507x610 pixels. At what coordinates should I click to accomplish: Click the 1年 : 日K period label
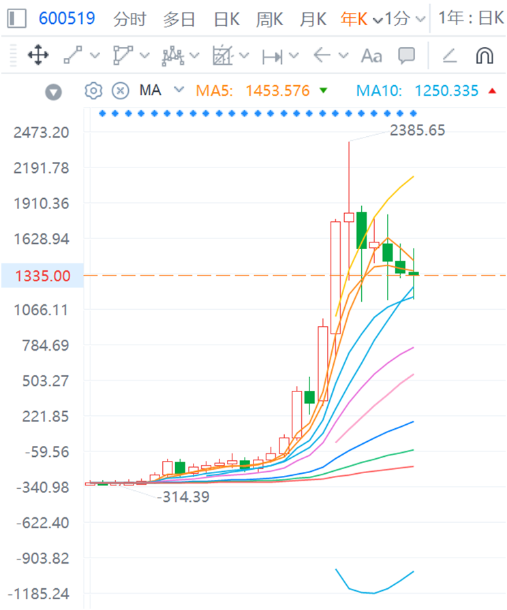pyautogui.click(x=471, y=18)
